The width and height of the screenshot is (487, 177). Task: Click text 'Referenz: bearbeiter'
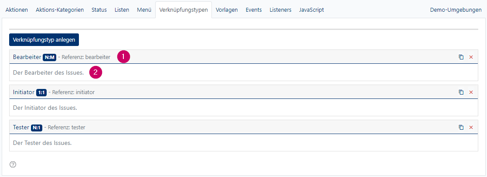click(86, 57)
